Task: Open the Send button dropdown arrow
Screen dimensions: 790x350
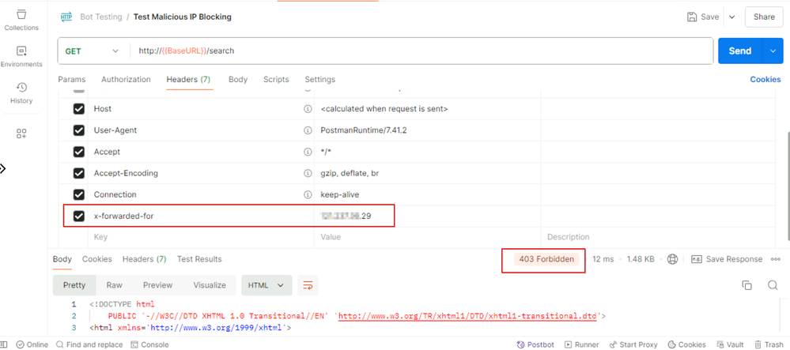Action: point(773,51)
